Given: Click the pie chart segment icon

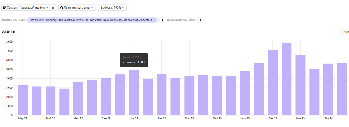Looking at the screenshot, I should tap(4, 8).
